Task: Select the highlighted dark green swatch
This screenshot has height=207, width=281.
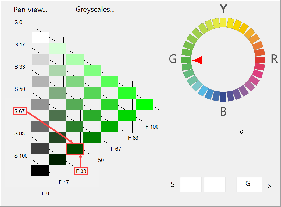Action: (75, 149)
